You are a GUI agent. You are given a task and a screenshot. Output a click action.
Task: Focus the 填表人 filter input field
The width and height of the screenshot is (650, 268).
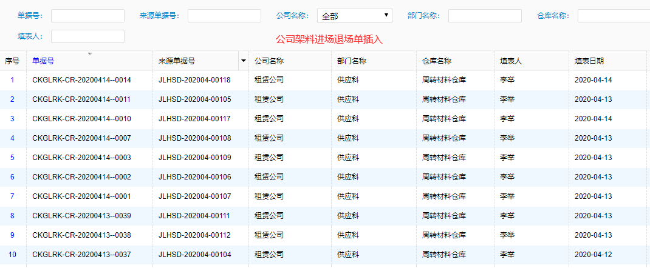pos(87,36)
